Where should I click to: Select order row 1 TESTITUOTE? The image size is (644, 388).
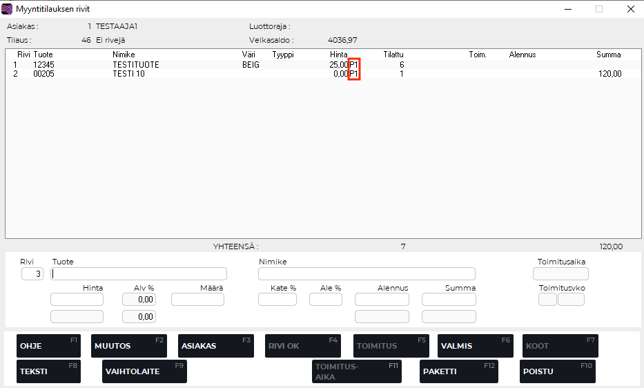pos(136,65)
